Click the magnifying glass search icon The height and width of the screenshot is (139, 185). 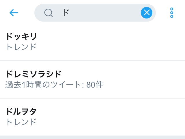(x=48, y=13)
